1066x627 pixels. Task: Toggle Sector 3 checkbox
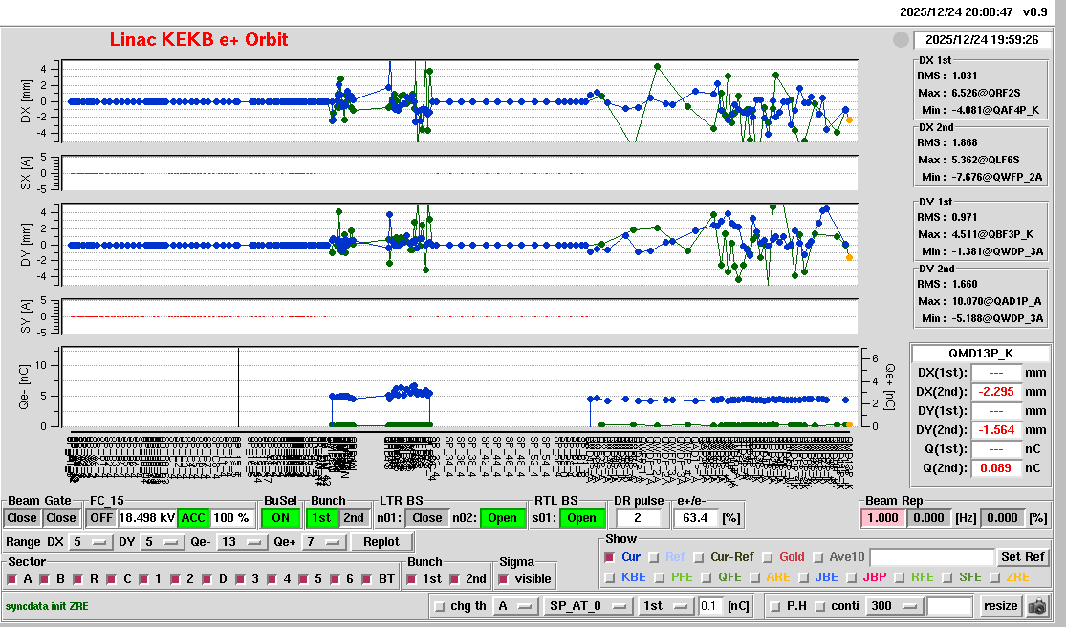[x=240, y=579]
